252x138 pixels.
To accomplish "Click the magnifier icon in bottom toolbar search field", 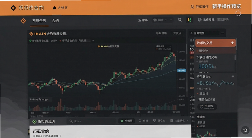I will click(x=71, y=121).
